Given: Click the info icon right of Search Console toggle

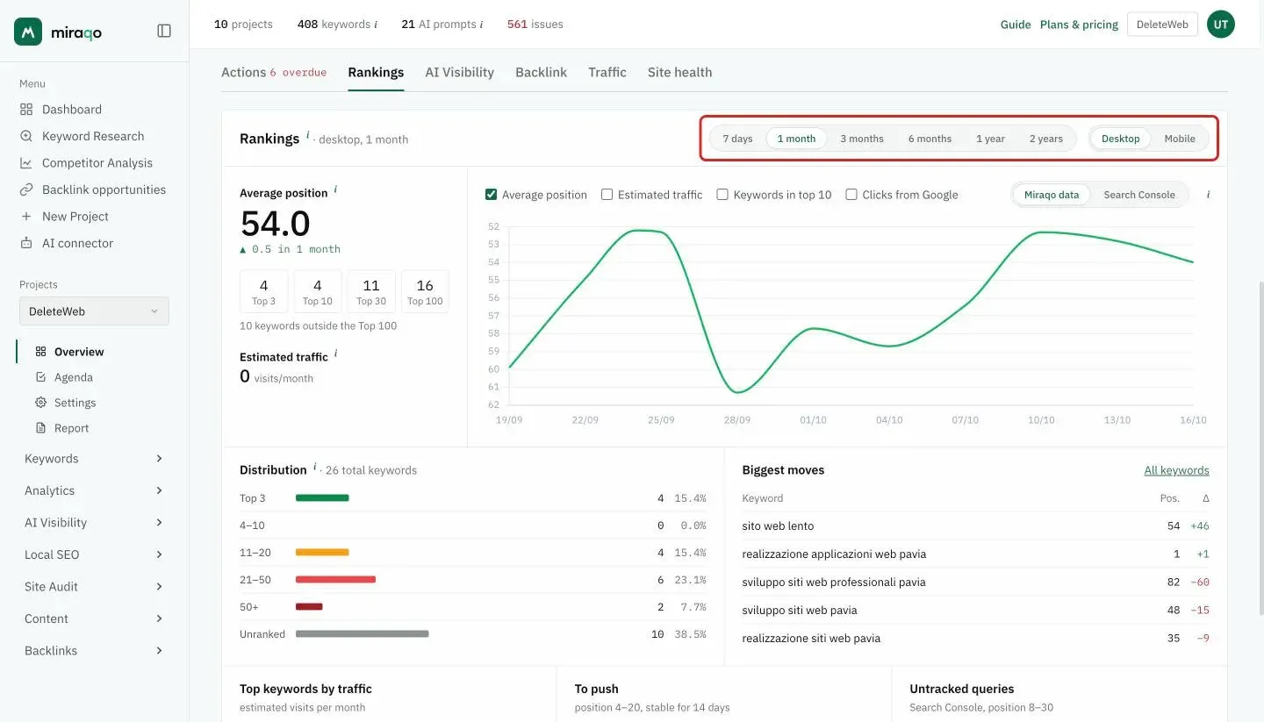Looking at the screenshot, I should (1208, 195).
